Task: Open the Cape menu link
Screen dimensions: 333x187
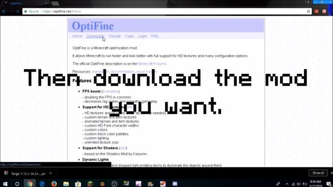Action: click(130, 36)
